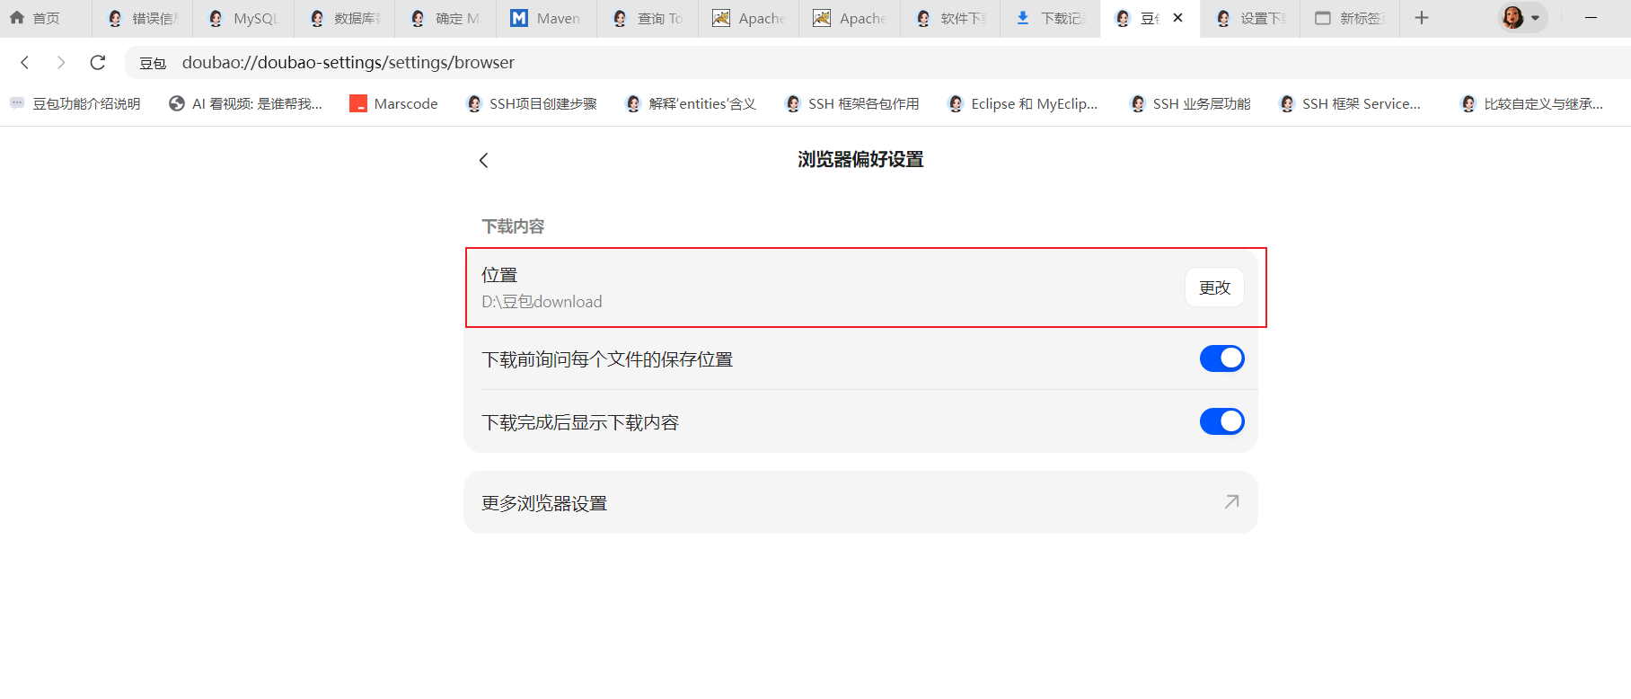Switch to the Apache tab beside 软件下 tab
This screenshot has height=699, width=1631.
point(850,18)
